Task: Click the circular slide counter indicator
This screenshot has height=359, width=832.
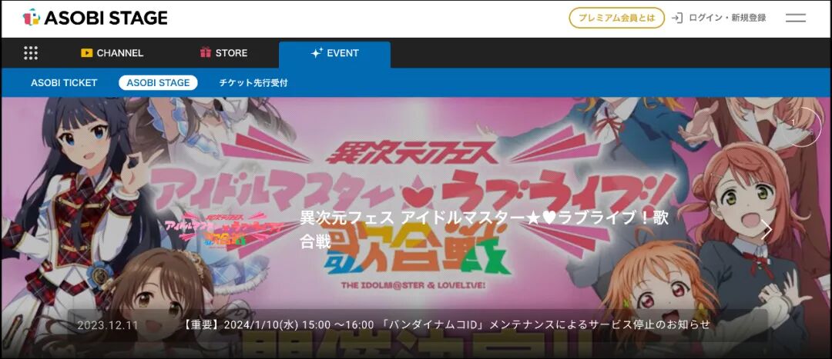Action: (x=801, y=127)
